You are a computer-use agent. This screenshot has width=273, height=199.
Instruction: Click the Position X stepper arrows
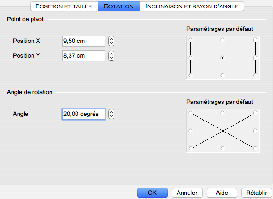[111, 41]
